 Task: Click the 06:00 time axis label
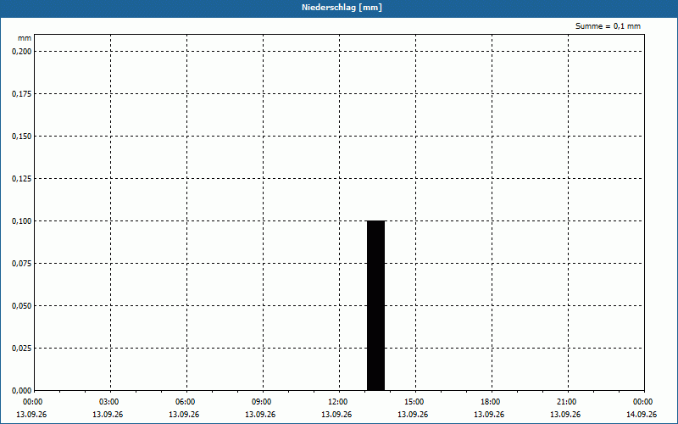(x=185, y=402)
